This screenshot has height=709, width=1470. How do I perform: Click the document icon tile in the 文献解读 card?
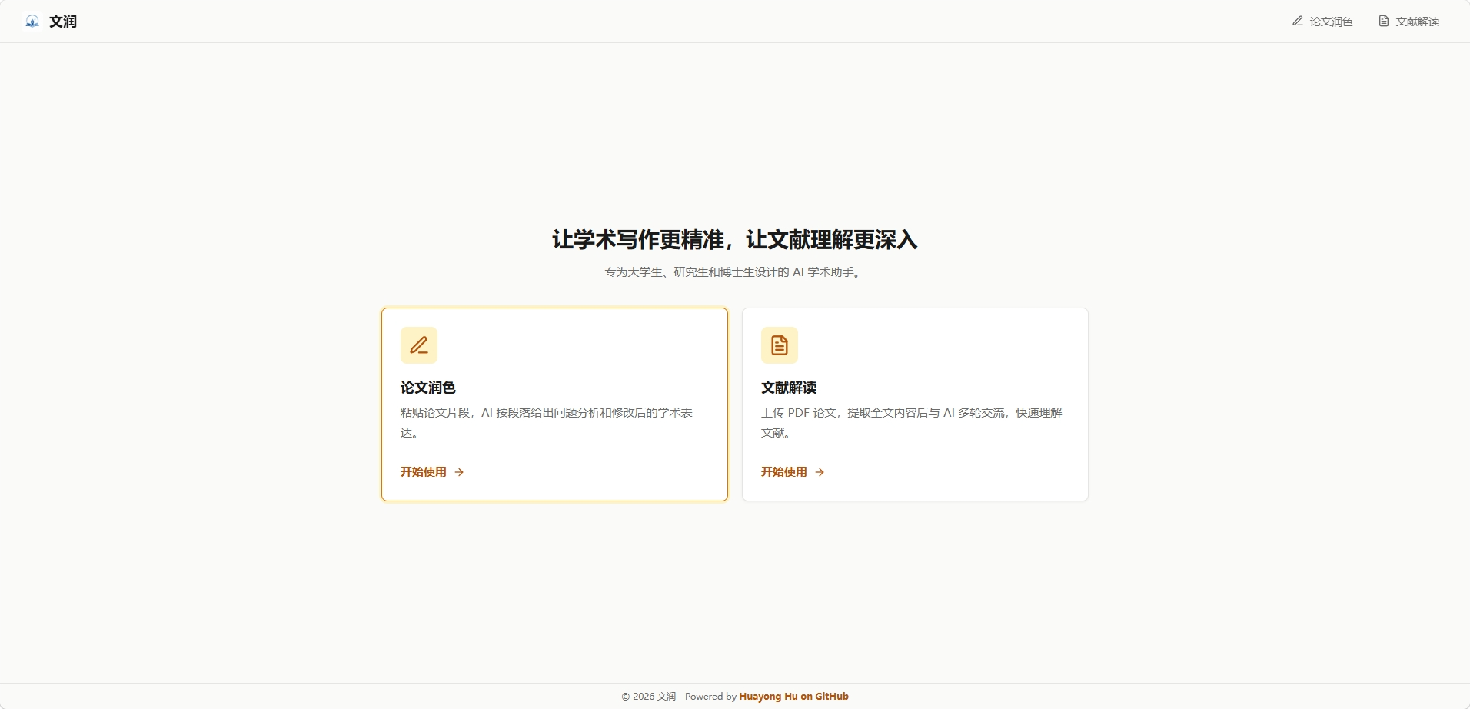pos(780,345)
